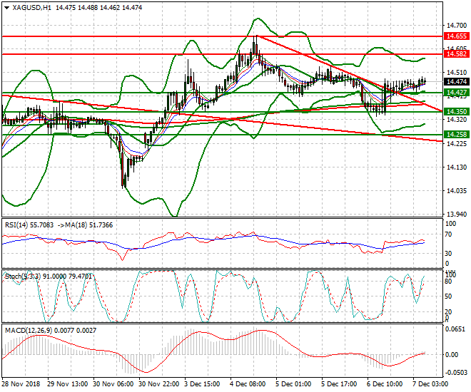Click the 29 Nov 13:00 time label

click(68, 384)
